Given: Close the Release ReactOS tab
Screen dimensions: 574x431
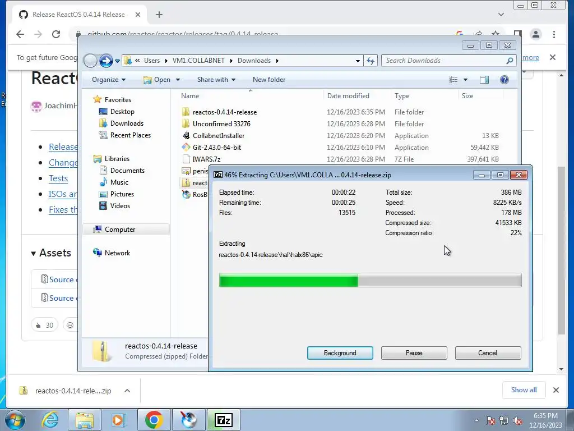Looking at the screenshot, I should point(138,15).
